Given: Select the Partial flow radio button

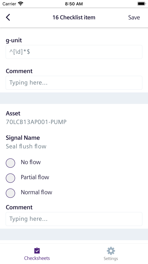Looking at the screenshot, I should (x=11, y=178).
